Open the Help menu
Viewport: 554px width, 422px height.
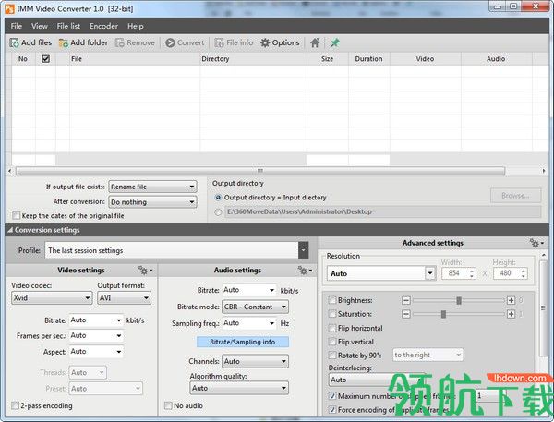tap(136, 26)
